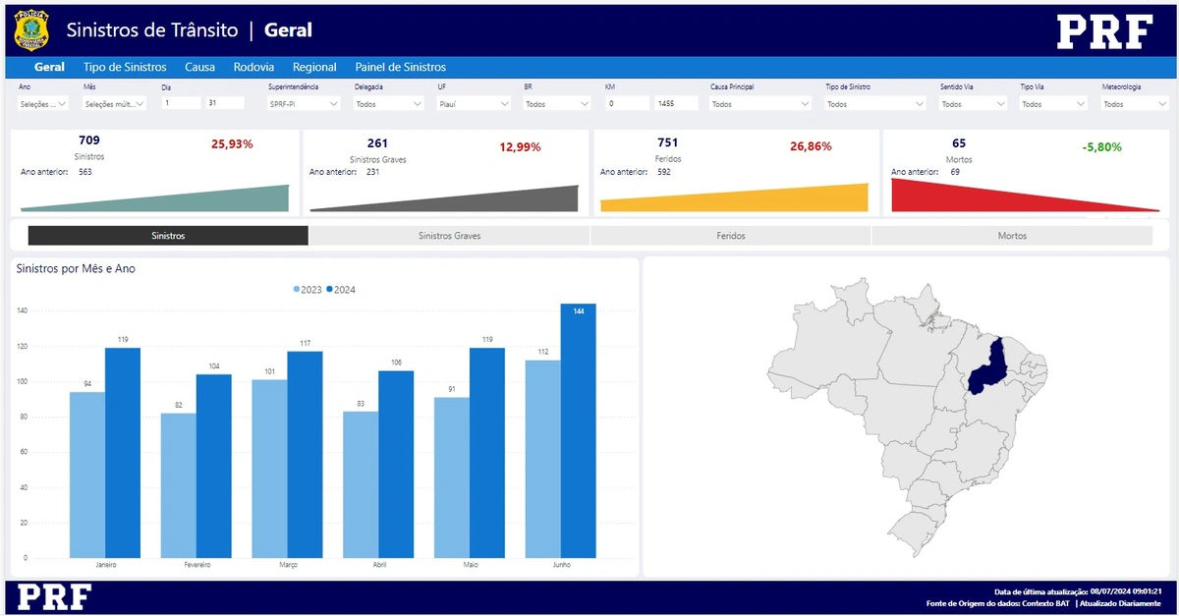The height and width of the screenshot is (616, 1179).
Task: Click the 2024 legend color swatch
Action: click(x=329, y=289)
